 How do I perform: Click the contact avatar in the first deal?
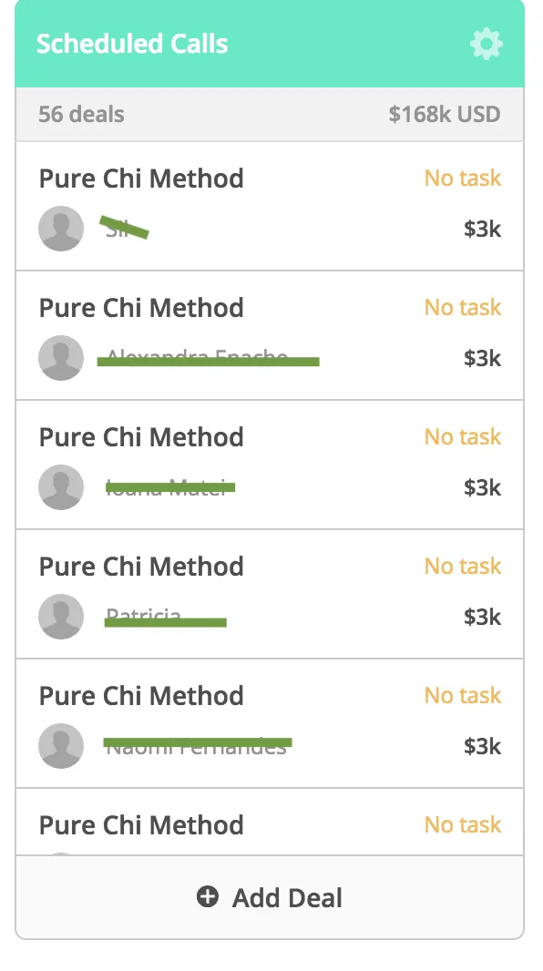(x=61, y=229)
